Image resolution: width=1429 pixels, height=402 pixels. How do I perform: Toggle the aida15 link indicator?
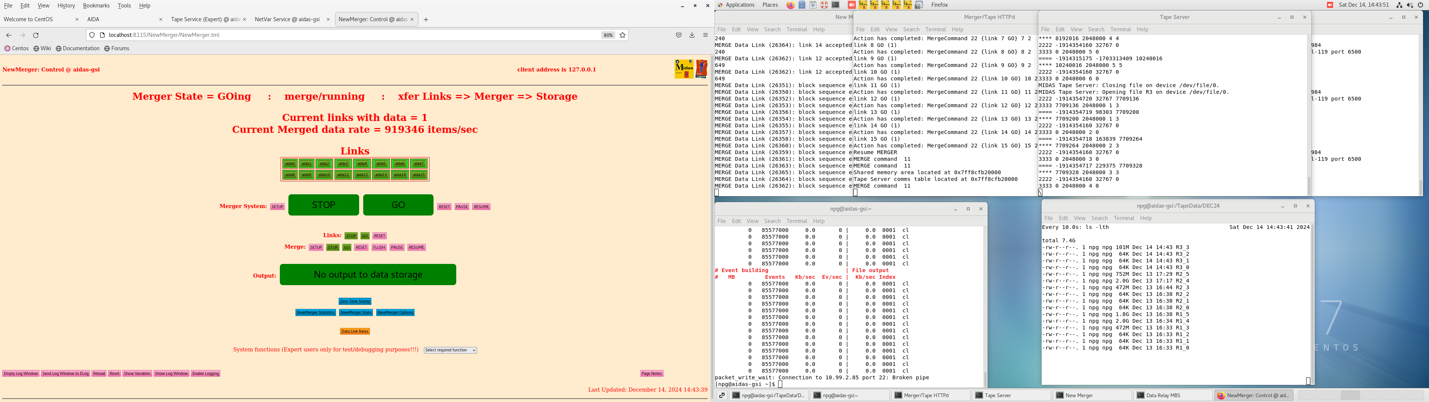click(x=419, y=175)
